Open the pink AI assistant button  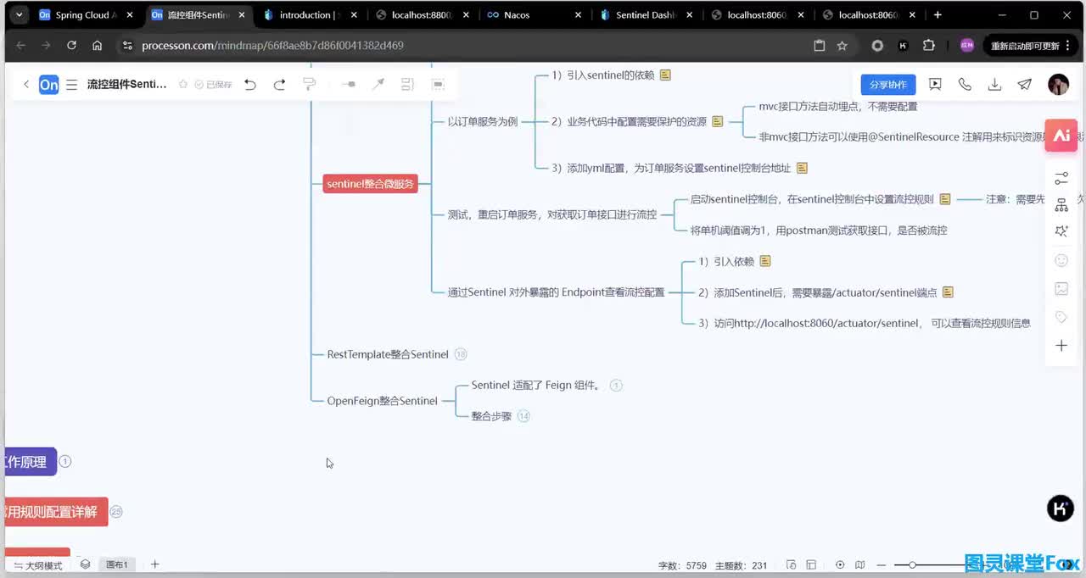(x=1061, y=135)
